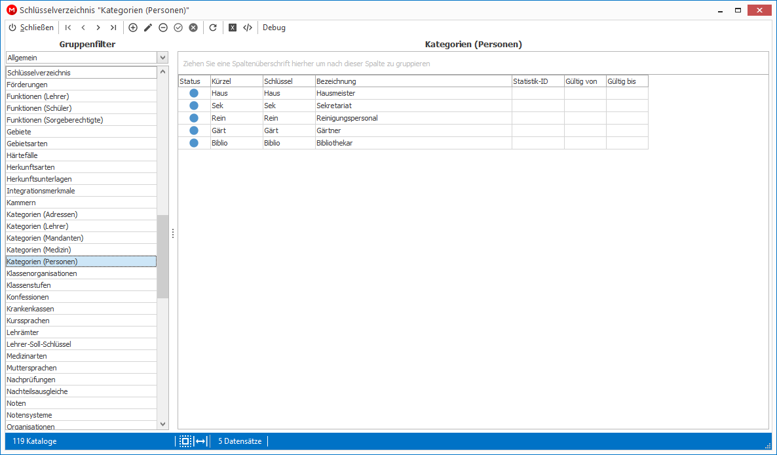Sort by Statistik-ID column header
Screen dimensions: 777x455
(538, 81)
